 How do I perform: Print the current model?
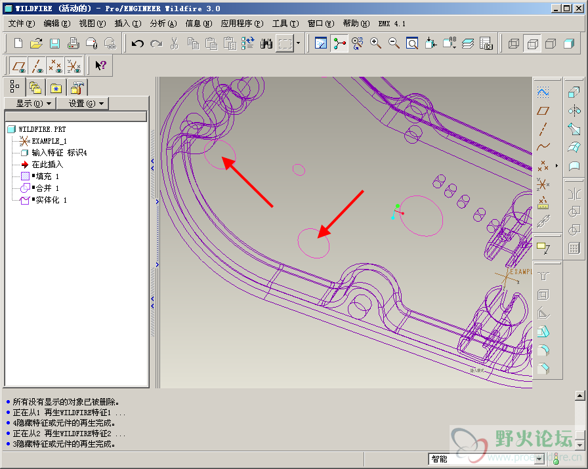73,43
